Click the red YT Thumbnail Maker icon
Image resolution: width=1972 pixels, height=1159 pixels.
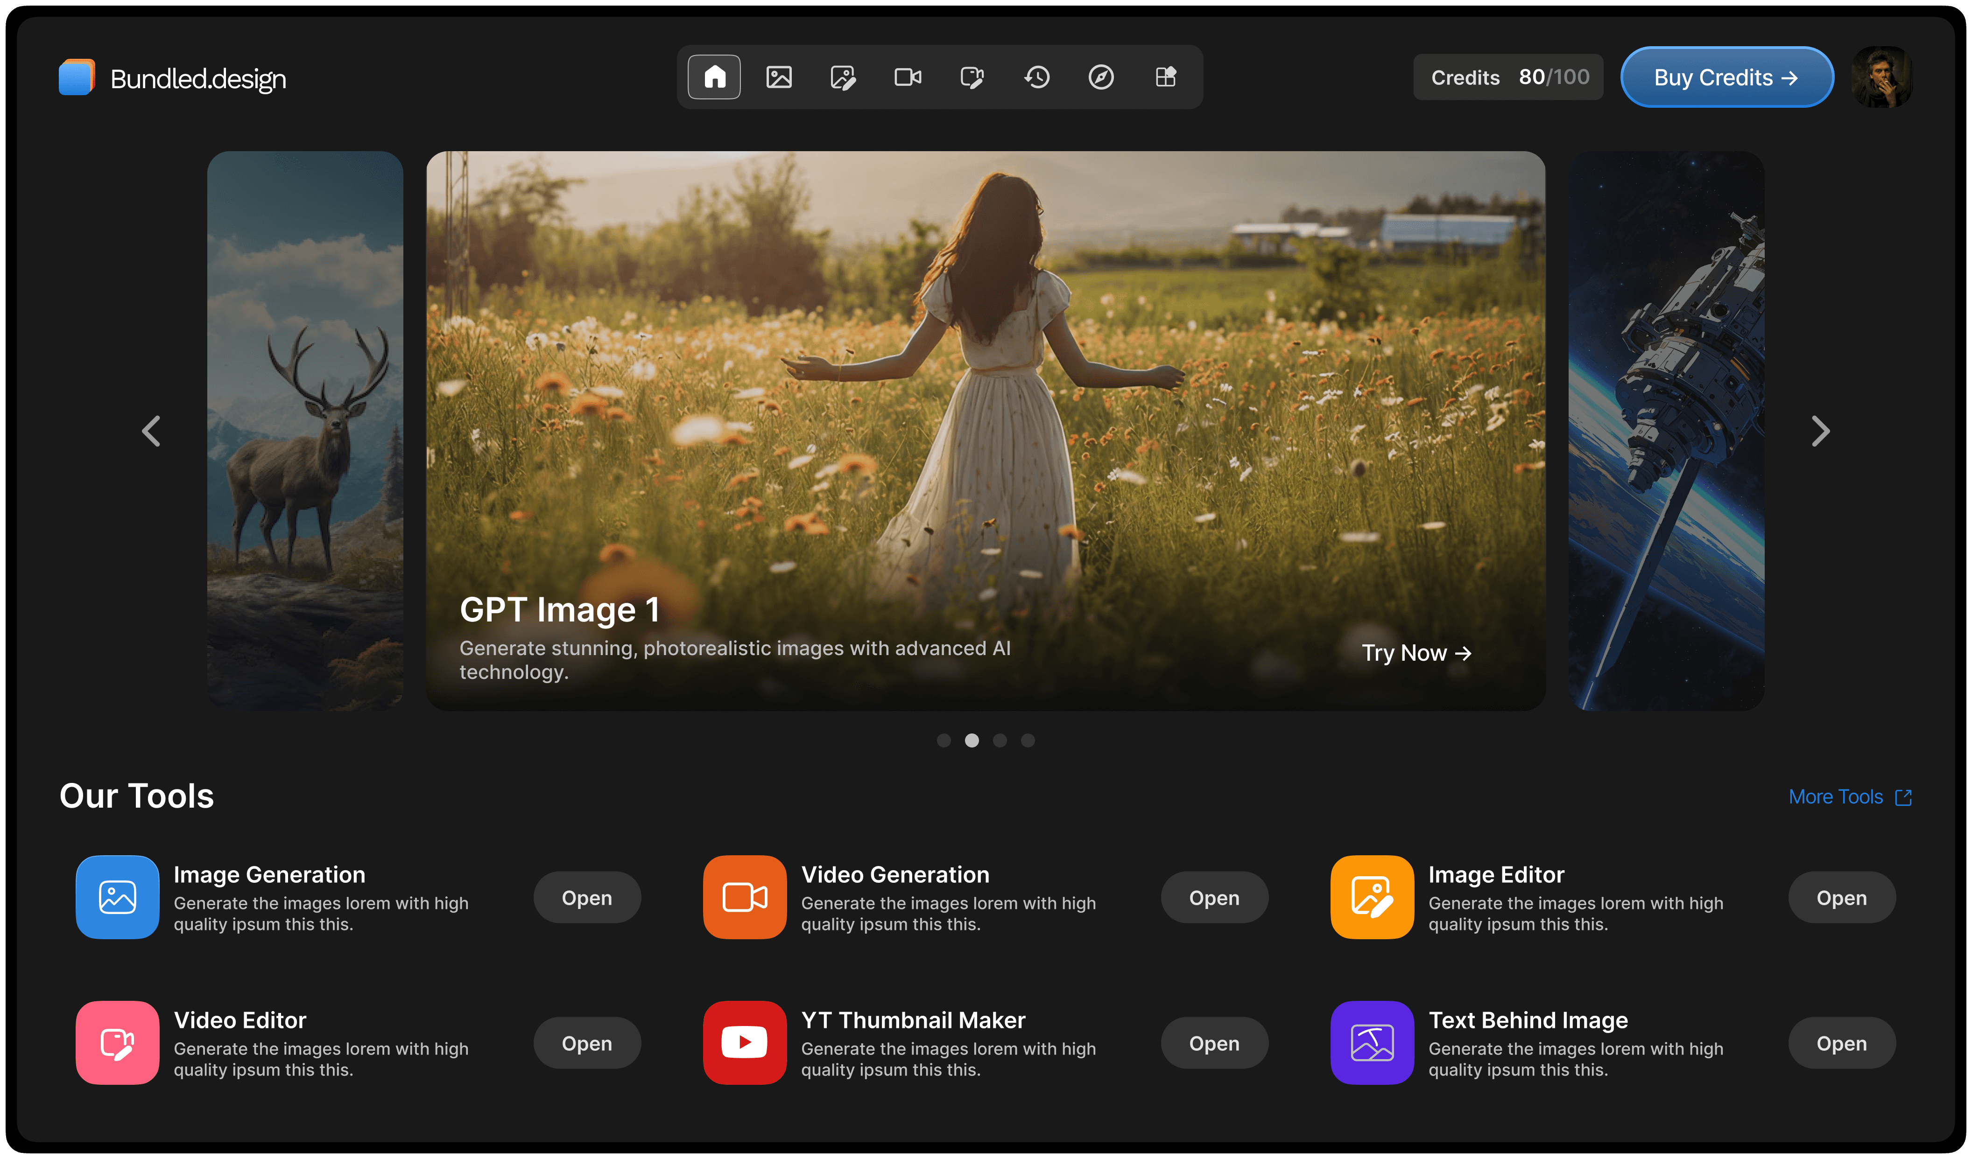(744, 1042)
